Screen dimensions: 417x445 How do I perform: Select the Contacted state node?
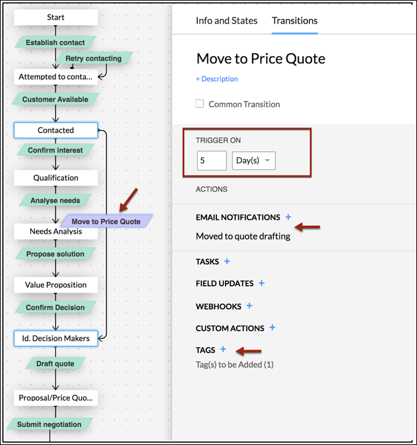tap(56, 130)
